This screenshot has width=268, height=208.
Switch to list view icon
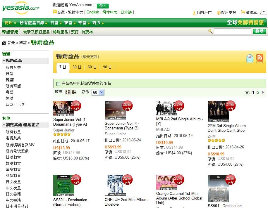(x=74, y=92)
